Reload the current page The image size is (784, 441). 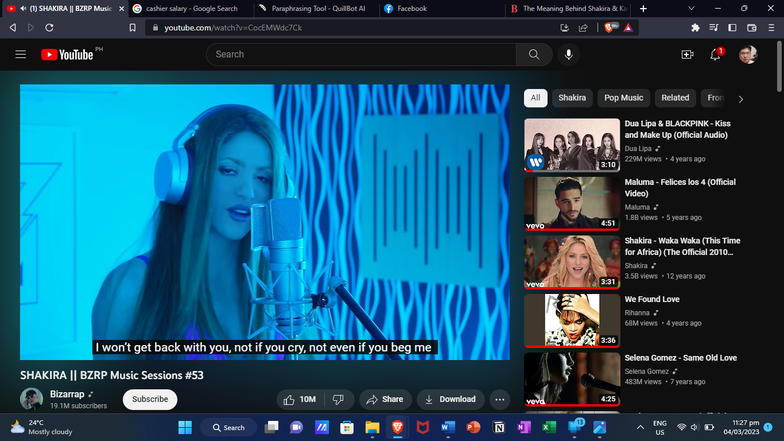coord(49,28)
